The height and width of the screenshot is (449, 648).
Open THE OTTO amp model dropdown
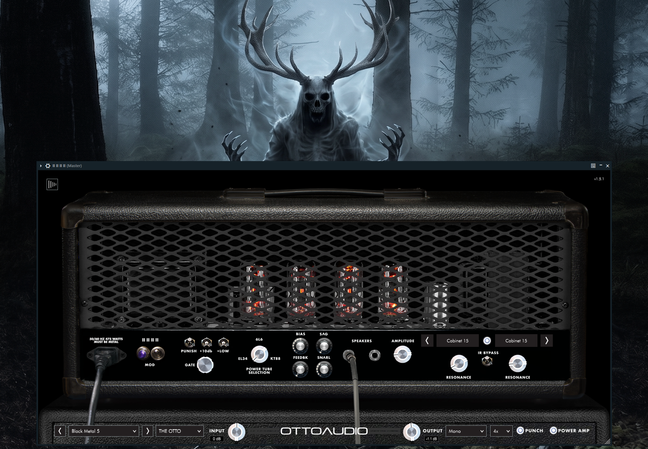(x=180, y=431)
